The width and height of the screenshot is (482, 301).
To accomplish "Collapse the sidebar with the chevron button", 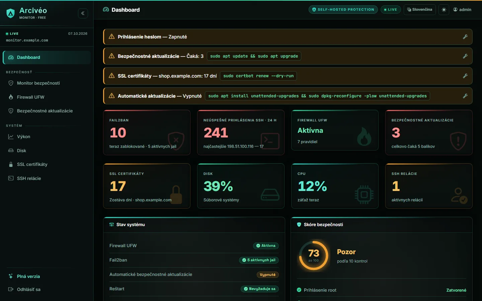I will pos(83,13).
